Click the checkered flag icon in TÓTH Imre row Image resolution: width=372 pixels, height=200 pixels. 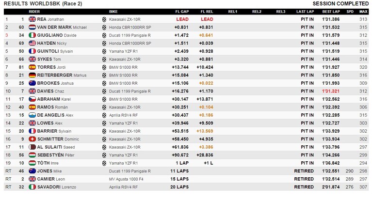104,163
